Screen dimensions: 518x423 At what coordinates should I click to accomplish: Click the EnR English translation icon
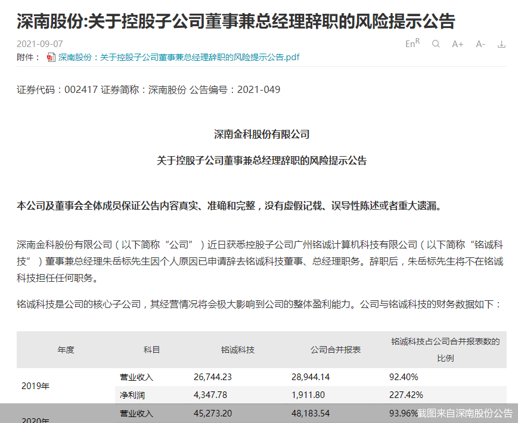412,43
